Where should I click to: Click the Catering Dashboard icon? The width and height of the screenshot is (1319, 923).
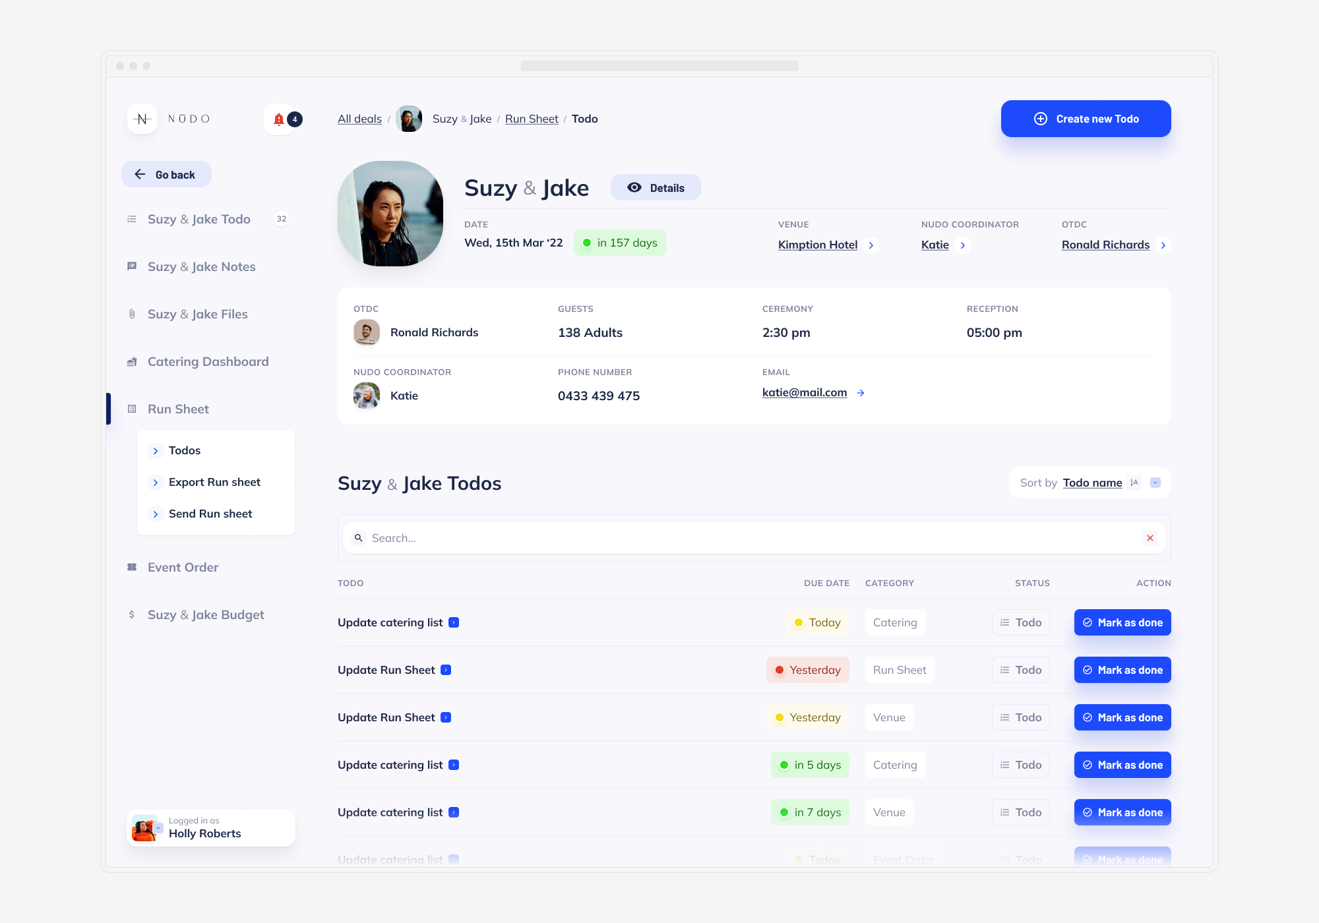[x=132, y=361]
